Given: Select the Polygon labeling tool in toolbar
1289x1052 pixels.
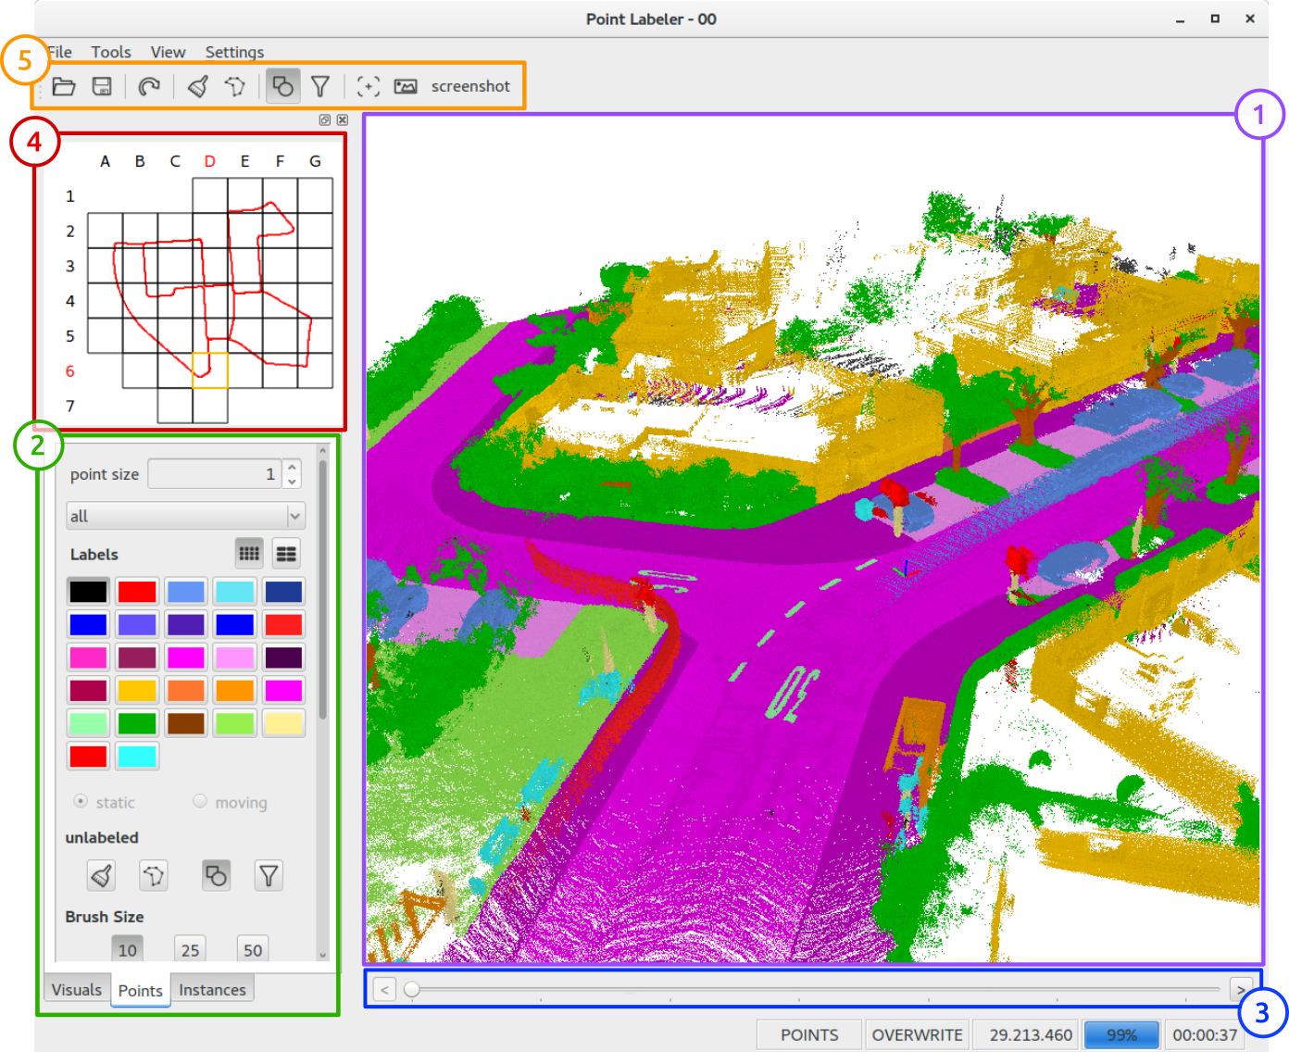Looking at the screenshot, I should (x=234, y=85).
